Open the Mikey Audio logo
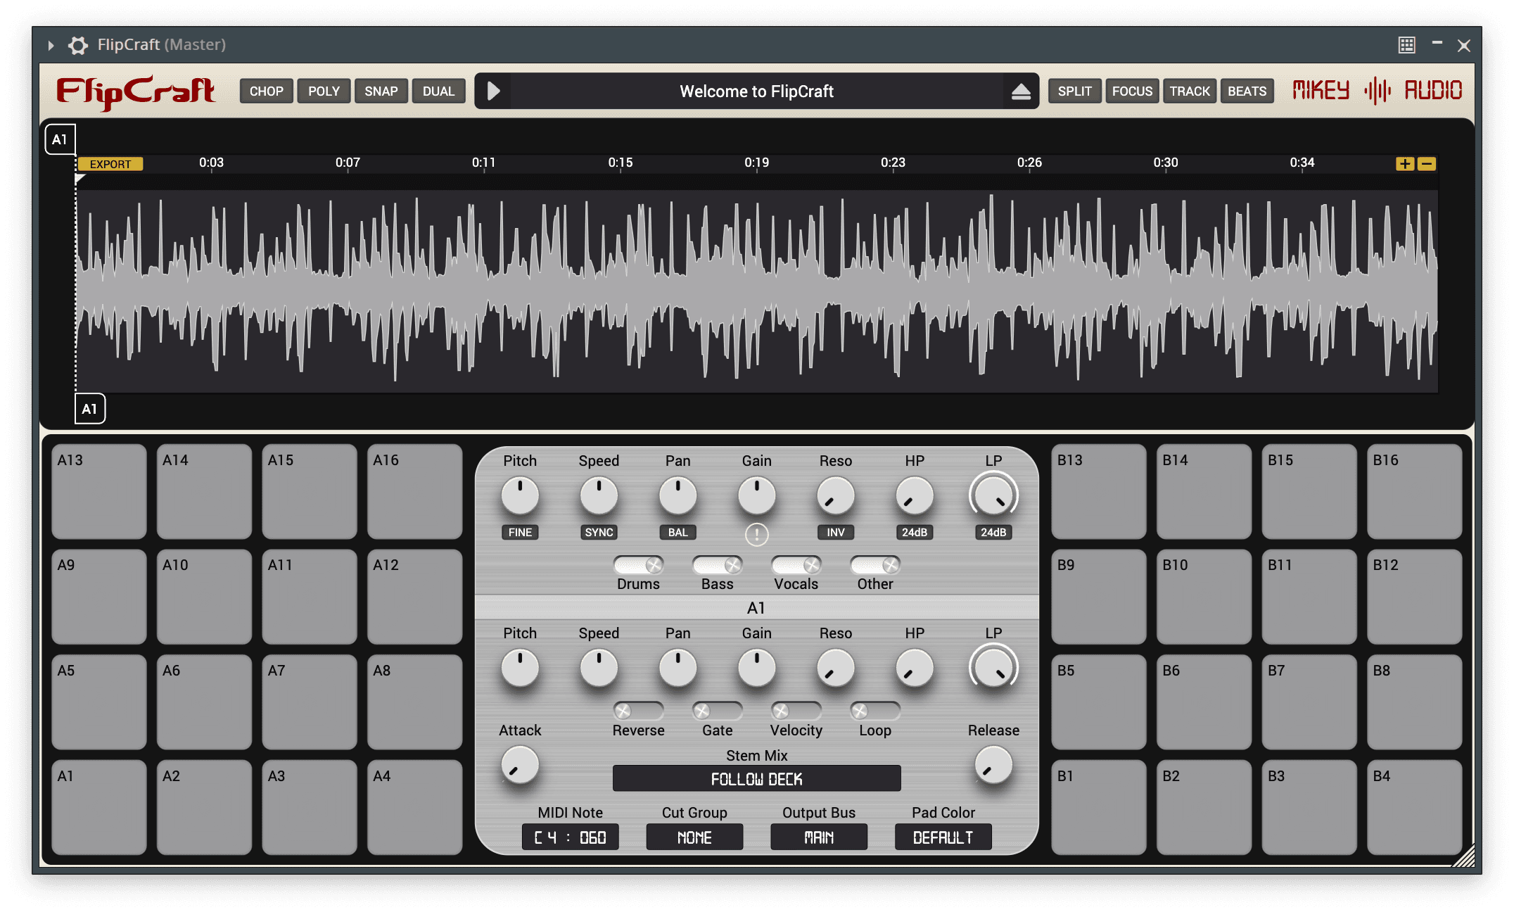The width and height of the screenshot is (1514, 912). coord(1378,90)
